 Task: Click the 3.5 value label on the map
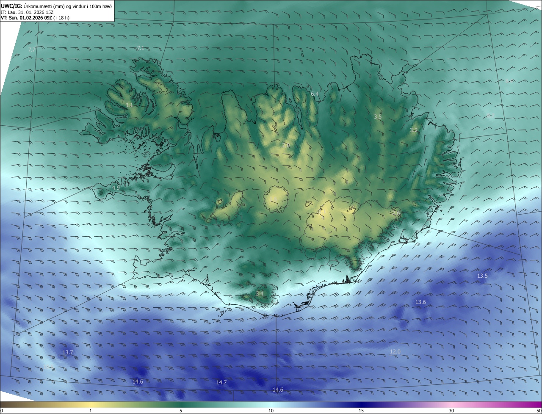378,116
